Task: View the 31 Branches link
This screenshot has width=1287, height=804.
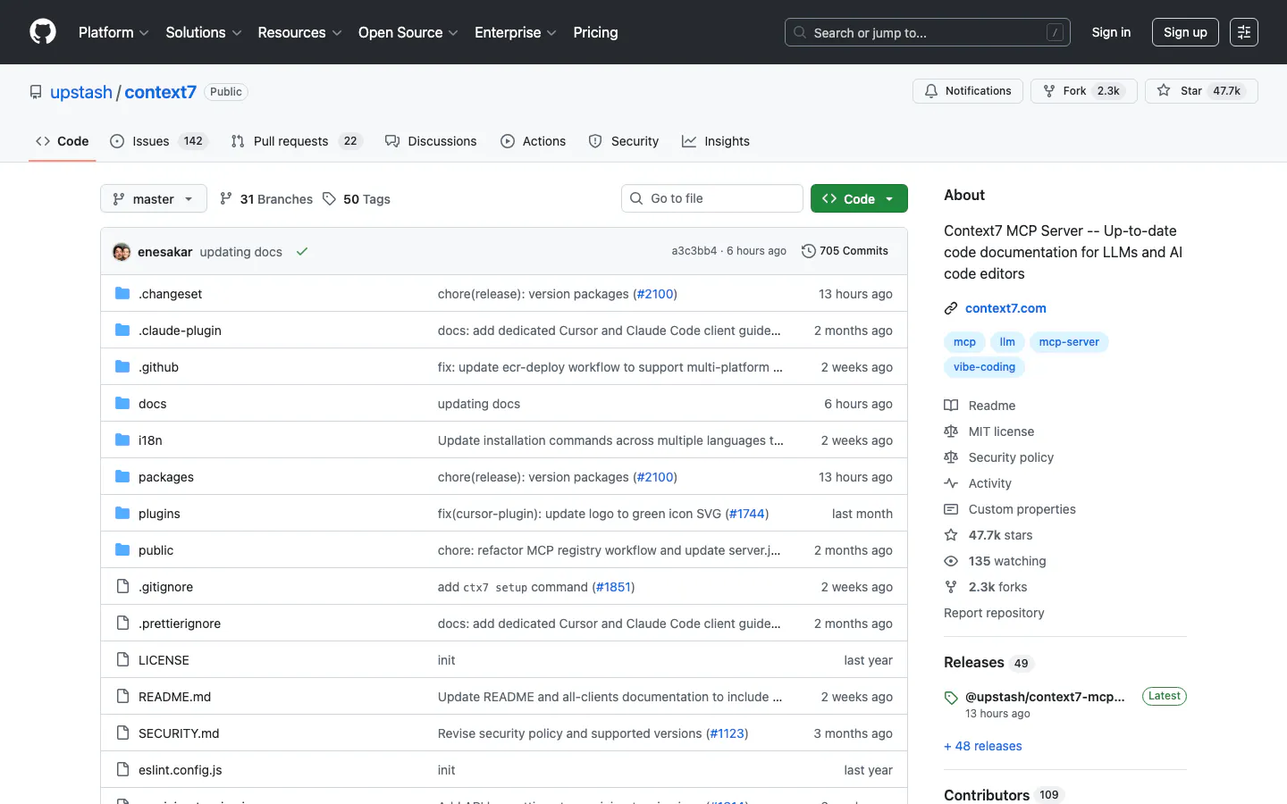Action: point(266,199)
